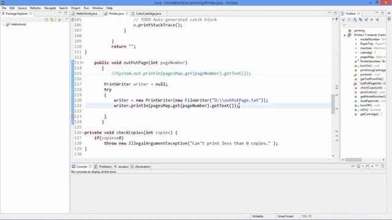Screen dimensions: 392x220
Task: Open the Refactor menu
Action: pos(36,8)
